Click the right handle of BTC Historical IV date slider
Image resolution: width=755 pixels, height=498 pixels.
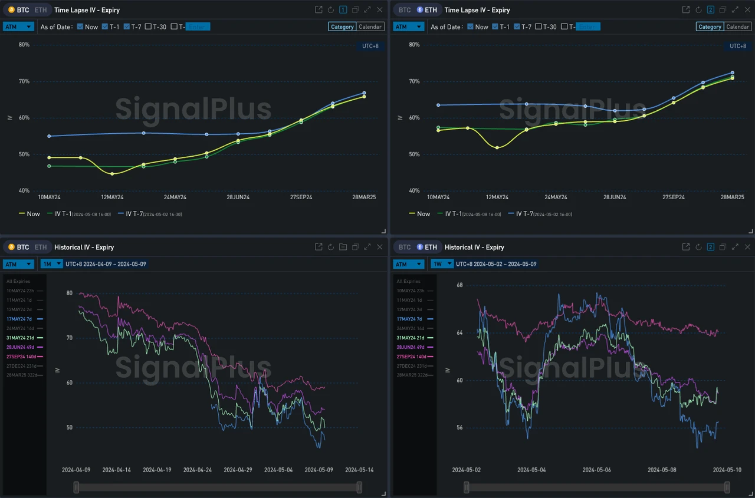(359, 487)
